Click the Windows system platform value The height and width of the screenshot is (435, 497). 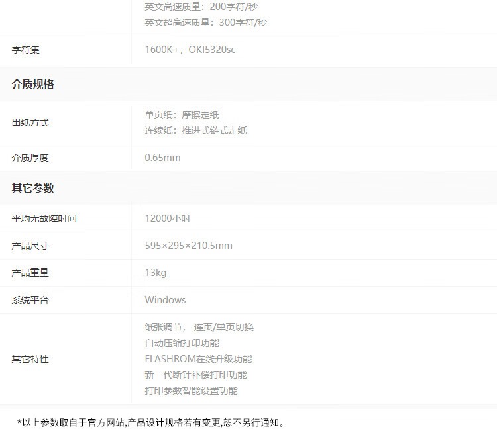click(x=165, y=300)
